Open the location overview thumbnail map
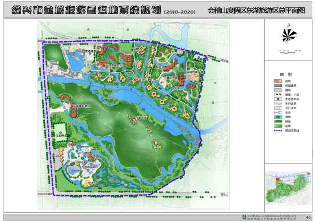Image resolution: width=315 pixels, height=222 pixels. (x=289, y=191)
